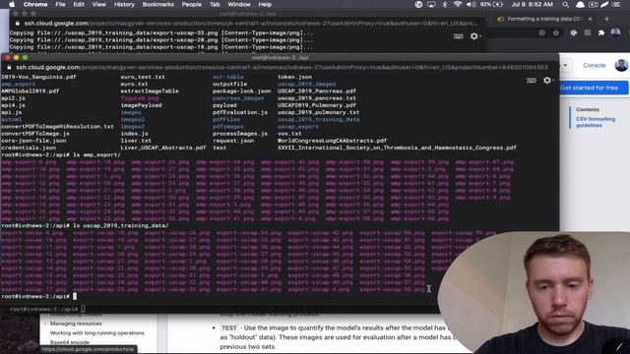Close the Formatting a training data tab
The height and width of the screenshot is (354, 630).
tap(590, 19)
